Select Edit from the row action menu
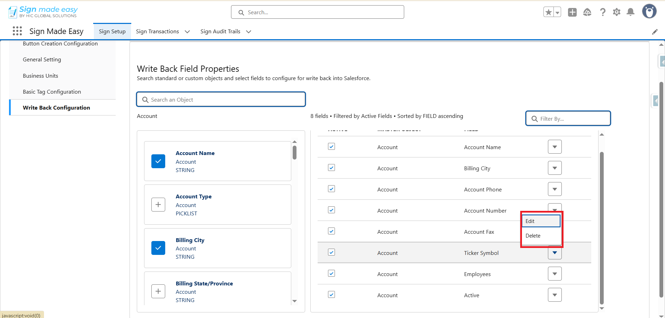The width and height of the screenshot is (665, 318). point(540,221)
